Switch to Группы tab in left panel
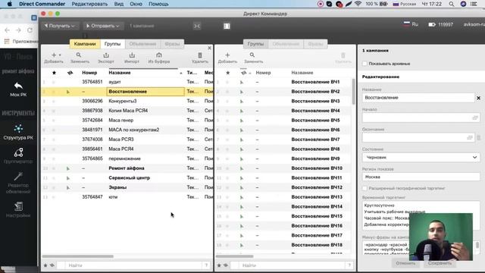Image resolution: width=485 pixels, height=273 pixels. point(112,44)
